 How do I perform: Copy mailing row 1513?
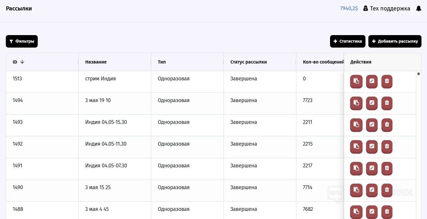click(x=356, y=81)
